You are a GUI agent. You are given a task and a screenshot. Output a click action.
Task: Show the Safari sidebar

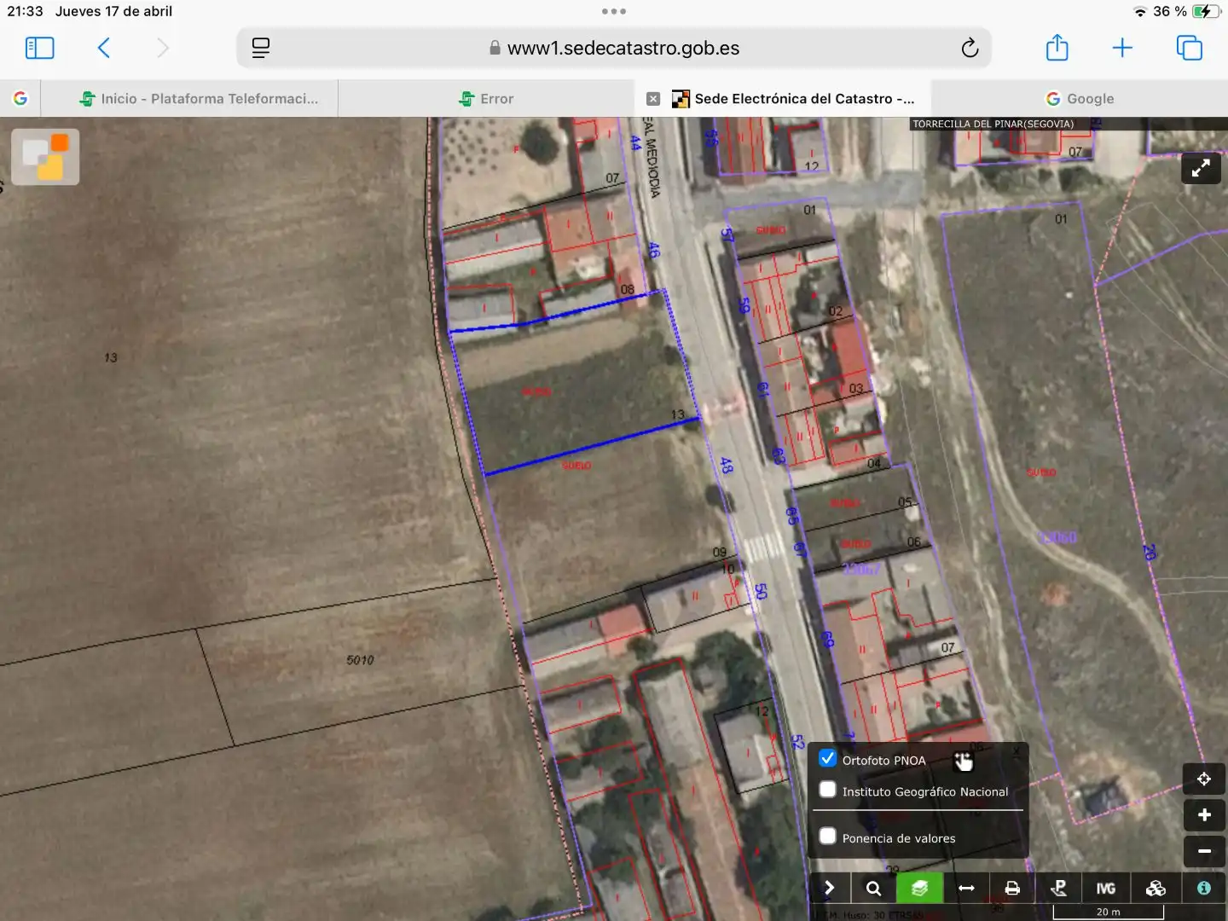[x=39, y=48]
